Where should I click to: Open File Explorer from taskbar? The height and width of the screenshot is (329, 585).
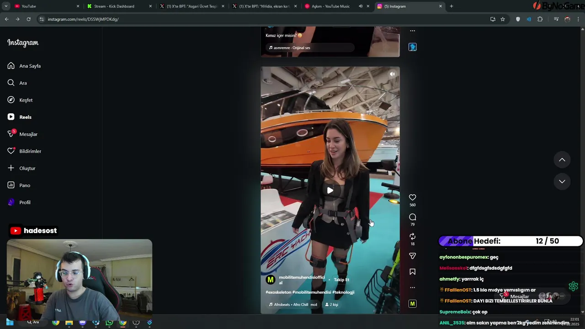click(x=69, y=323)
